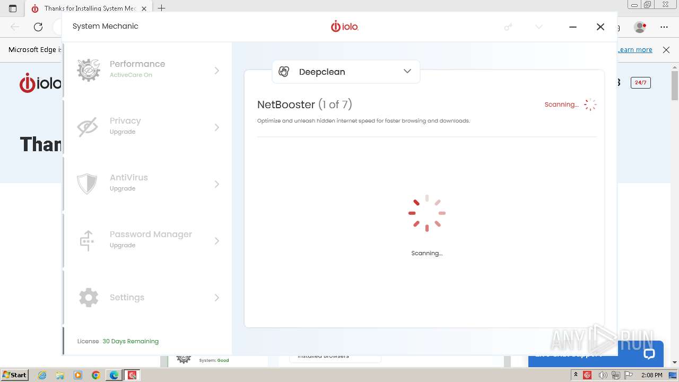Expand AntiVirus with its arrow
This screenshot has height=382, width=679.
216,184
